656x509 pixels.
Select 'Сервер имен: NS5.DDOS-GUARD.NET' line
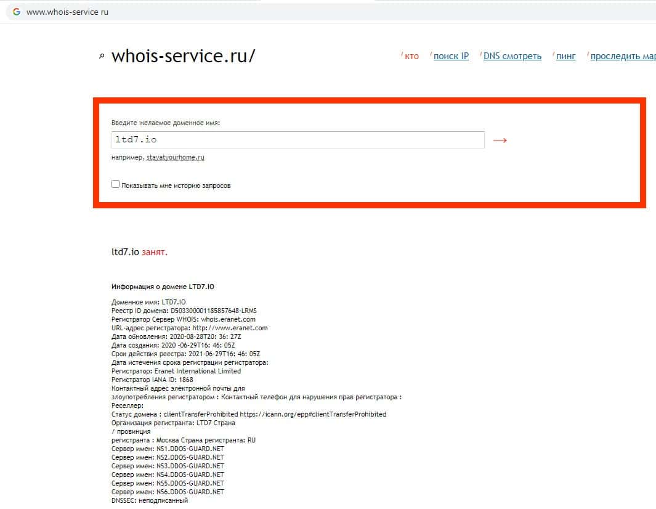tap(168, 484)
